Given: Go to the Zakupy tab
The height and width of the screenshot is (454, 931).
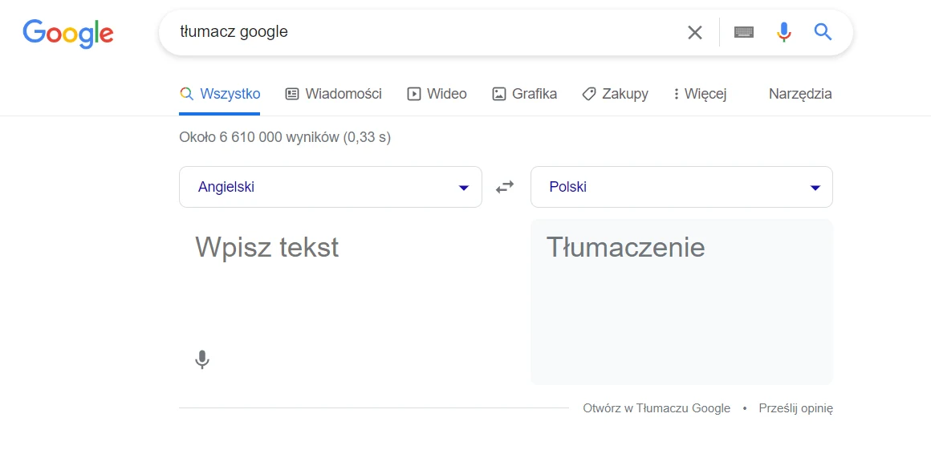Looking at the screenshot, I should pos(616,94).
